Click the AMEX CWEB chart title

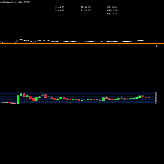[23, 2]
